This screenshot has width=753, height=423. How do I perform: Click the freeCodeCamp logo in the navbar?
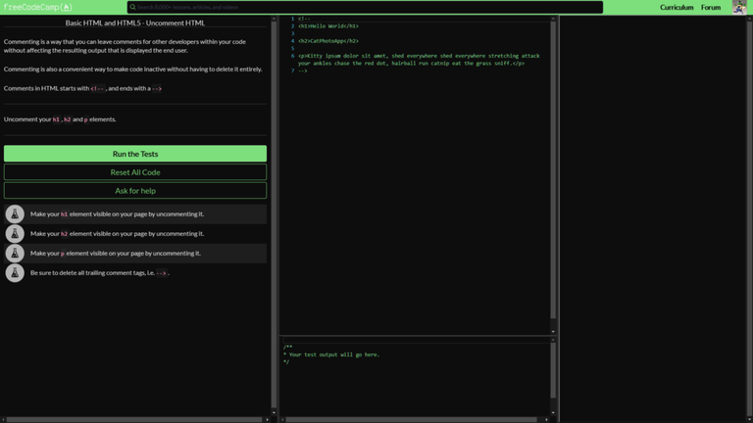[37, 7]
